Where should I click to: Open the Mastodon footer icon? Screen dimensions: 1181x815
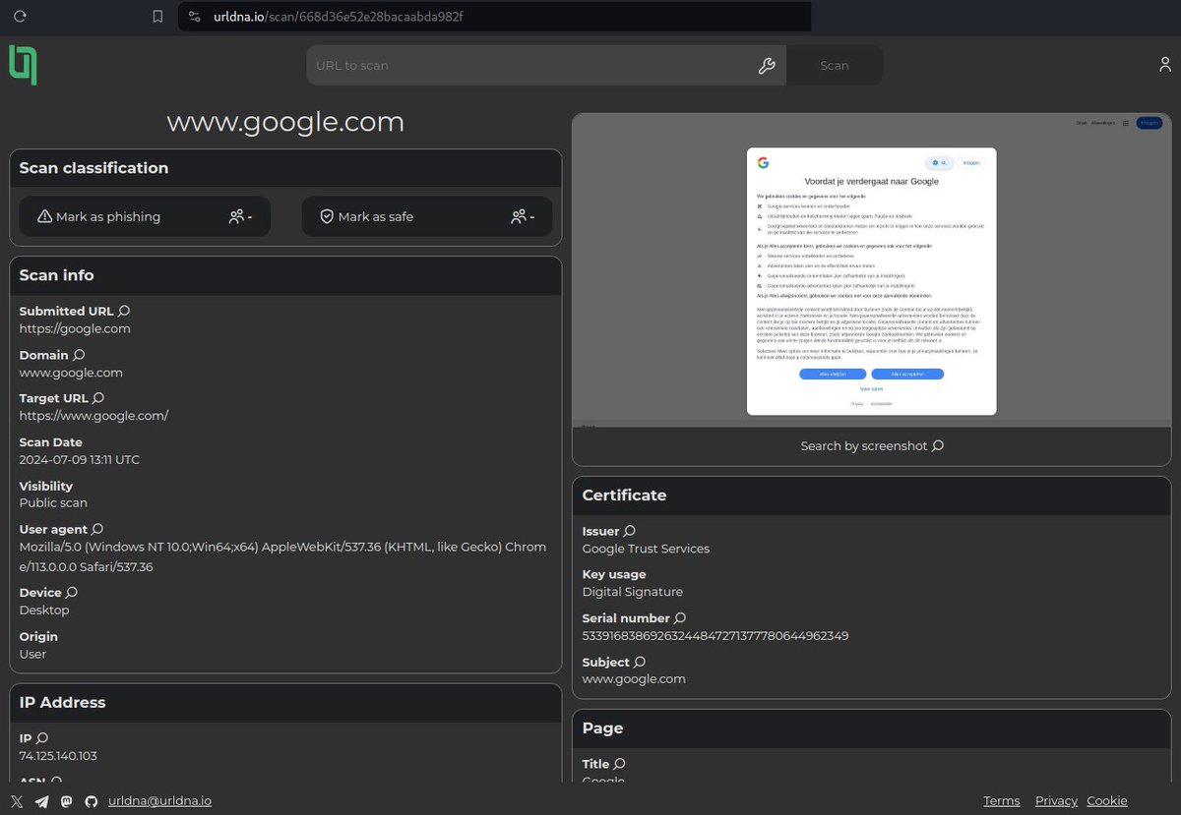tap(67, 801)
